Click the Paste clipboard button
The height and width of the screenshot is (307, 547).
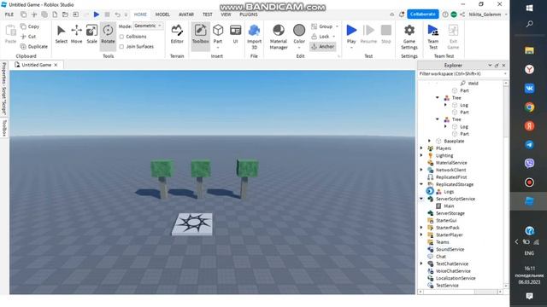10,34
